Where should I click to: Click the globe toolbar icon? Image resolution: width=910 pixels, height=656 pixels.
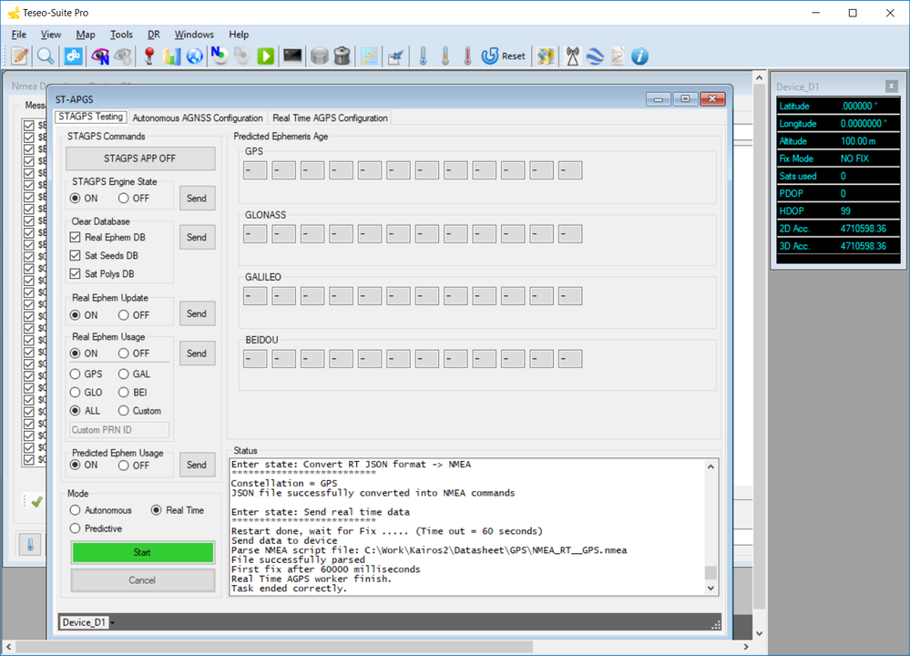(195, 56)
